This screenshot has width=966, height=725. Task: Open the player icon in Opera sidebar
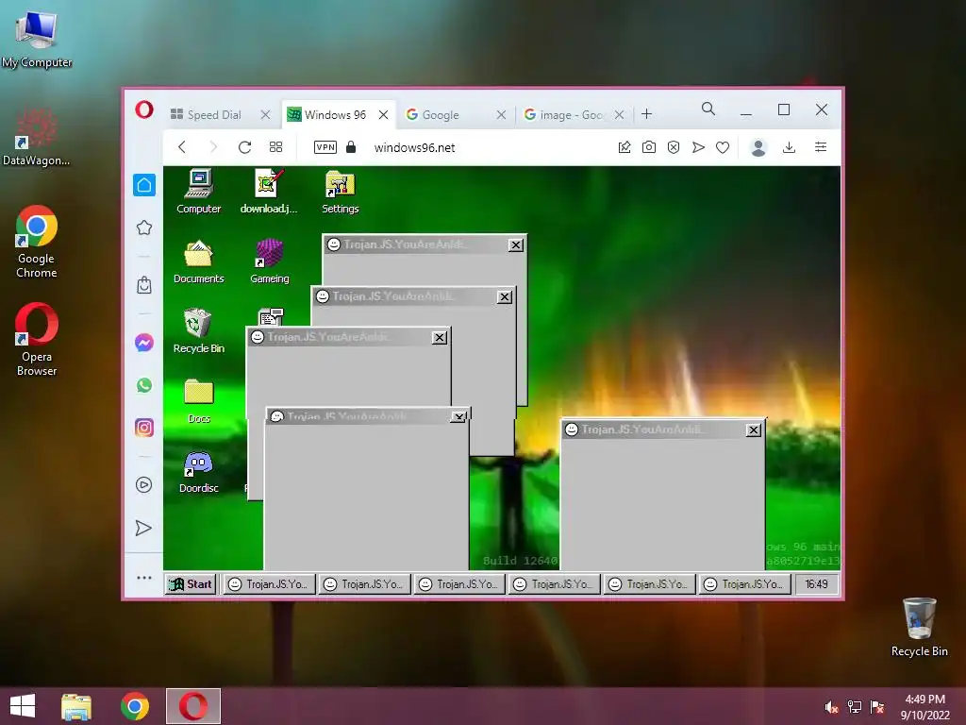[143, 484]
